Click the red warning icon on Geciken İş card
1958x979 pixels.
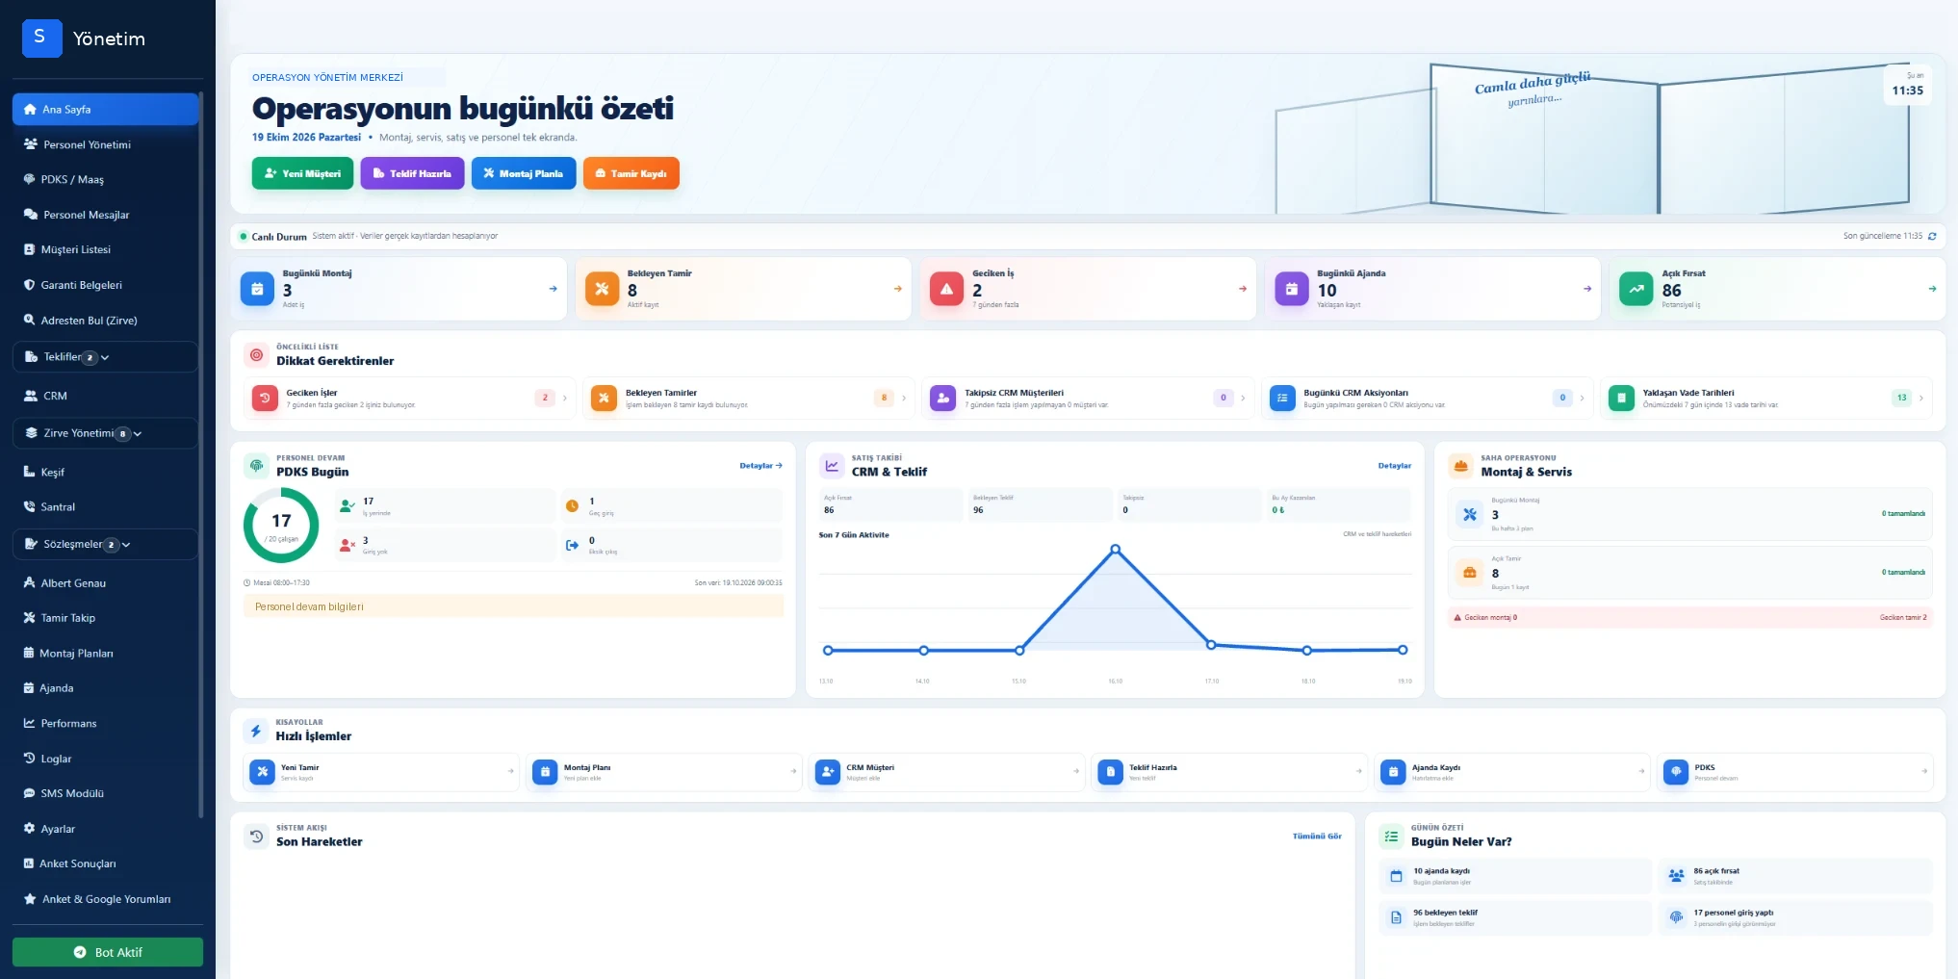[946, 289]
